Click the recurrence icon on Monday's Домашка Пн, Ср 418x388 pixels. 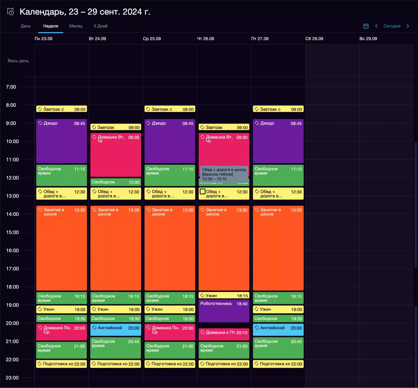click(40, 328)
